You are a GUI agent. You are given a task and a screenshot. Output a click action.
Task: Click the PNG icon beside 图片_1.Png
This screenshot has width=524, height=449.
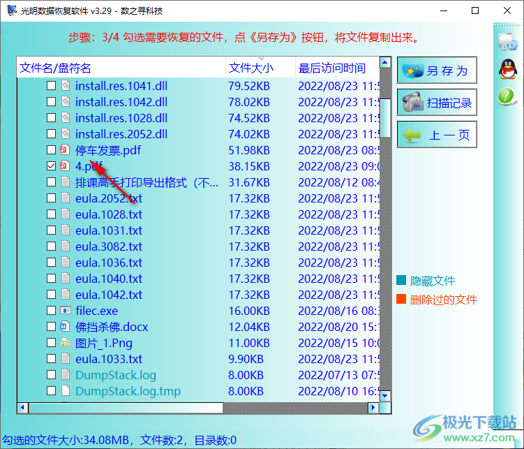coord(65,343)
